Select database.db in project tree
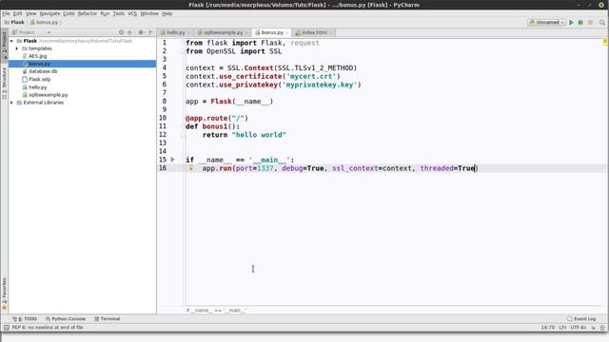Viewport: 609px width, 342px height. 43,71
